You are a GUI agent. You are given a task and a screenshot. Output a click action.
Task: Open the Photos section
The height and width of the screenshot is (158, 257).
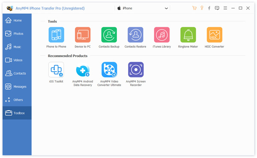click(17, 34)
